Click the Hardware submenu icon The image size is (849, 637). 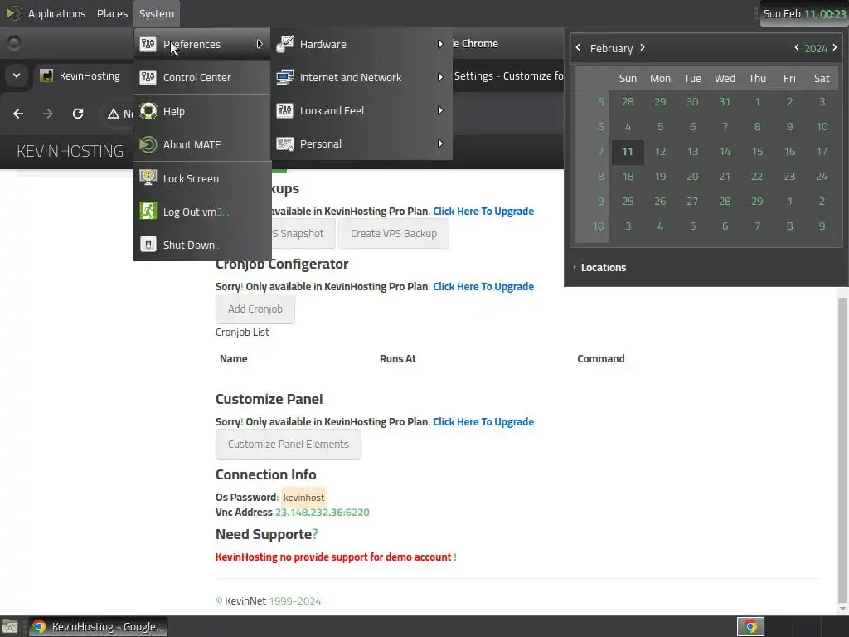point(285,44)
